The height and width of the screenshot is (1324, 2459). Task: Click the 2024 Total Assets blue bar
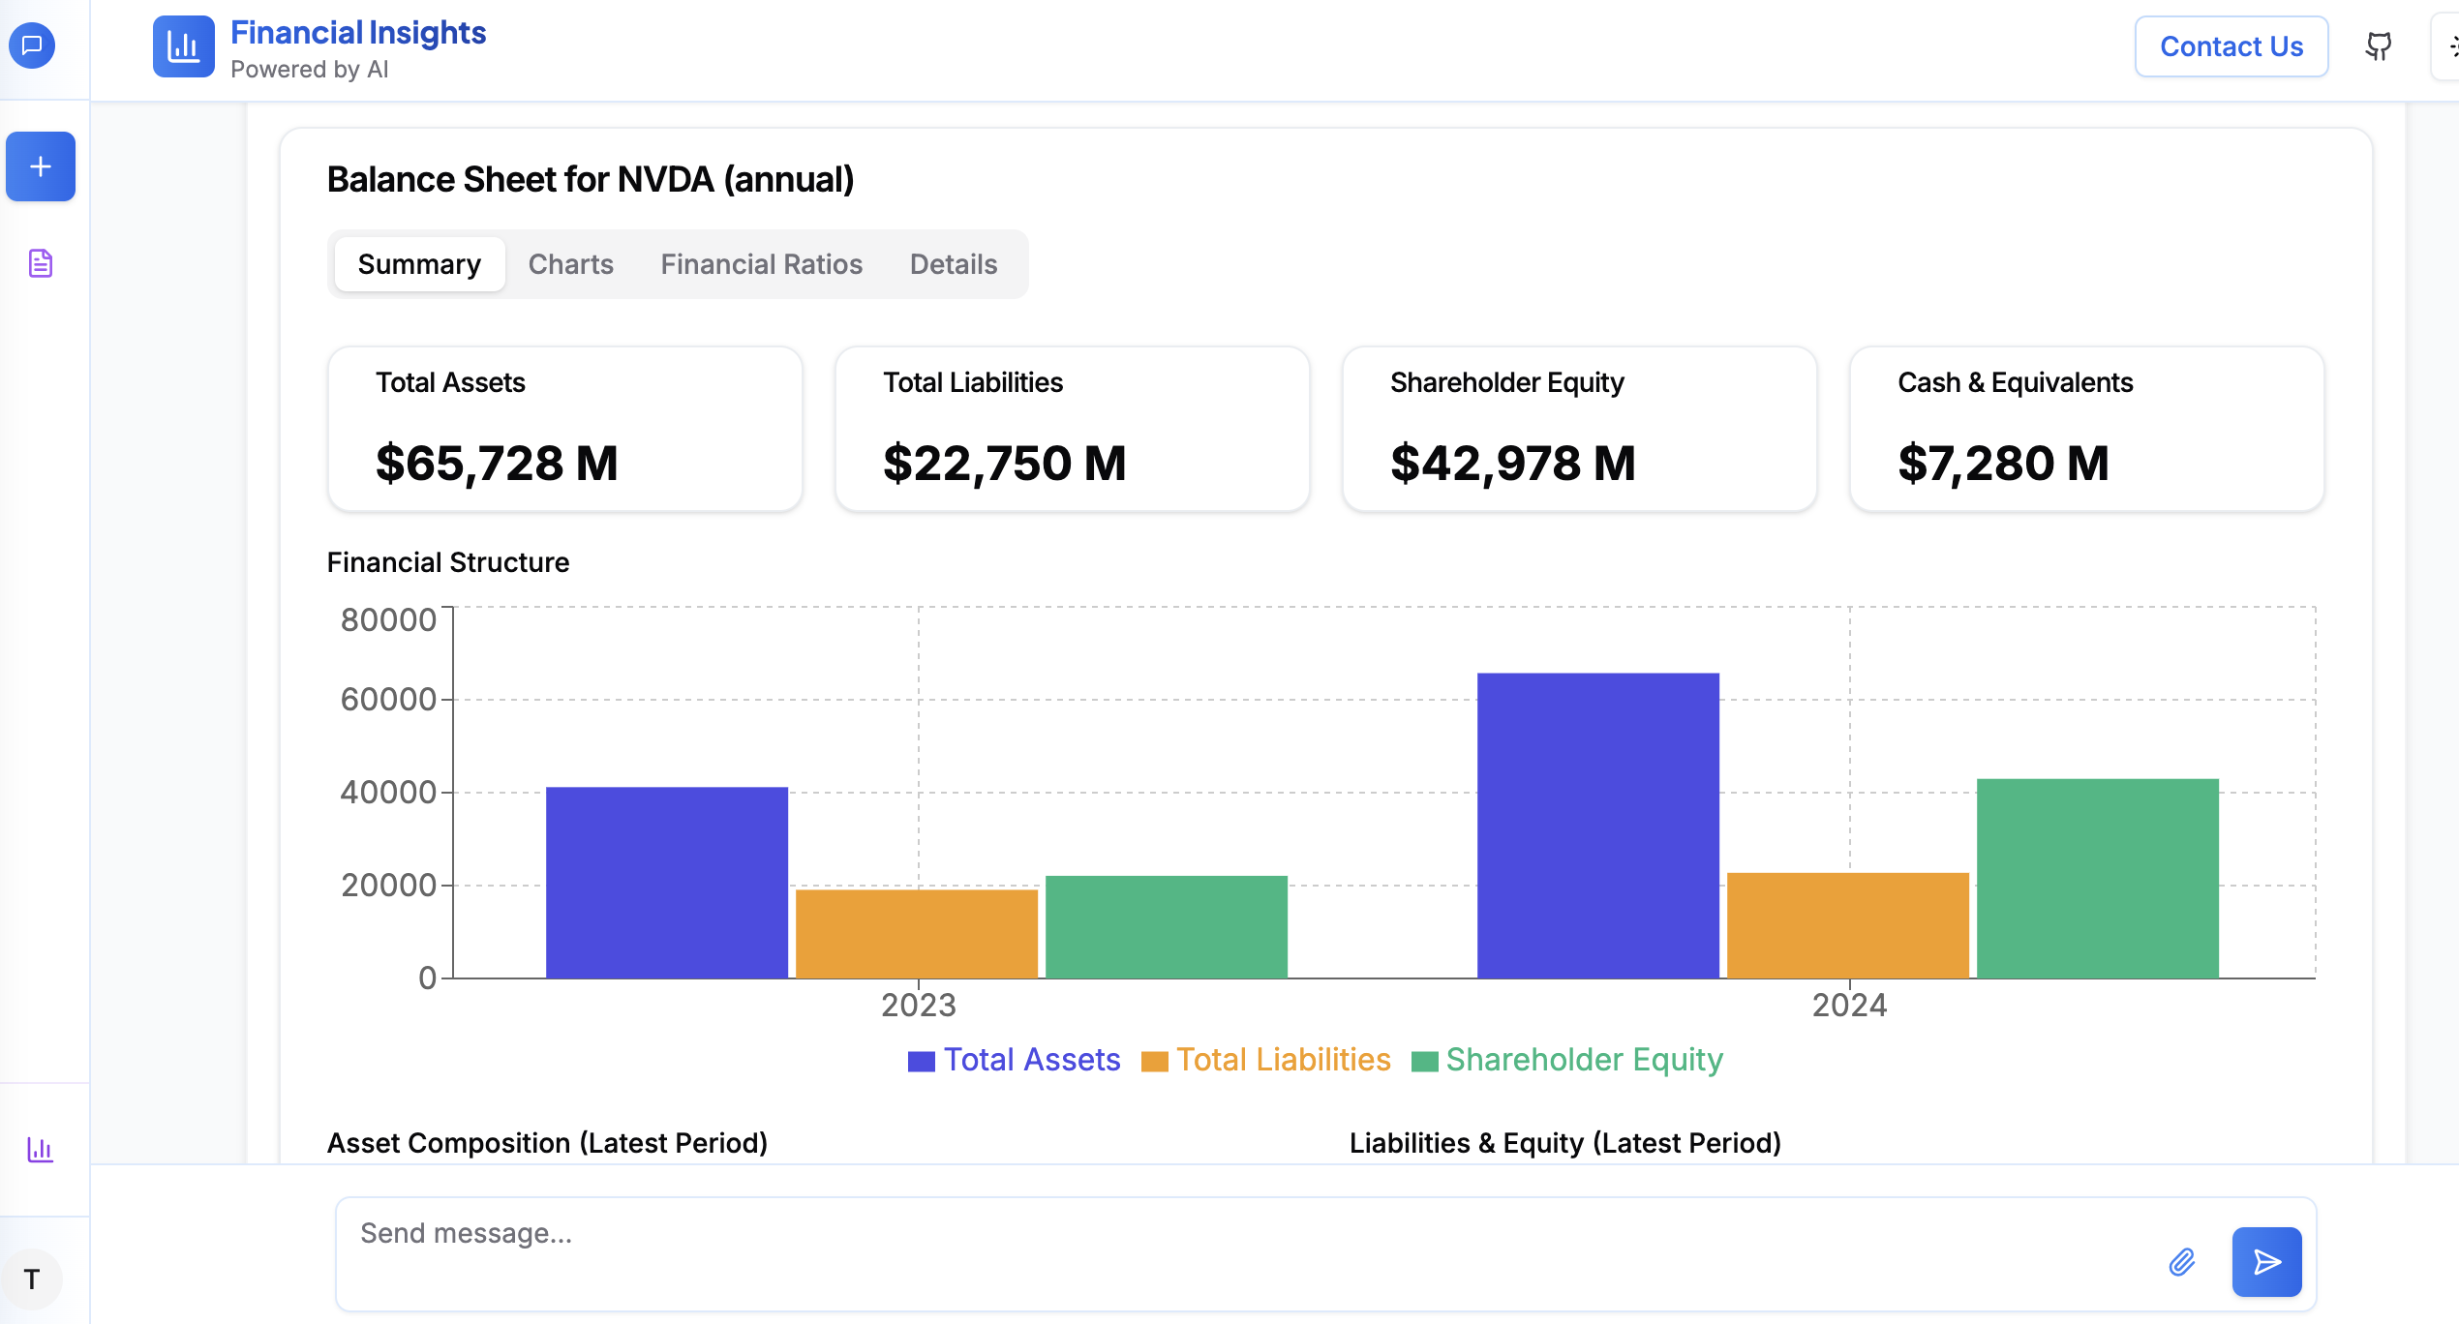1597,825
